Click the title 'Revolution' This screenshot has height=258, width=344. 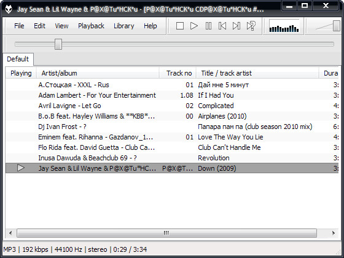[214, 158]
